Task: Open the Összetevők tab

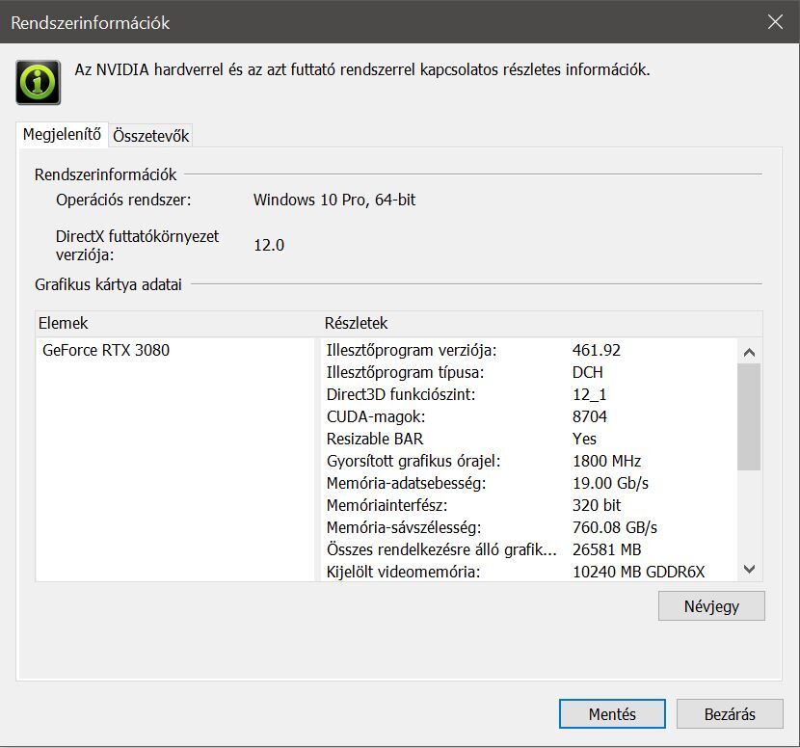Action: (x=151, y=136)
